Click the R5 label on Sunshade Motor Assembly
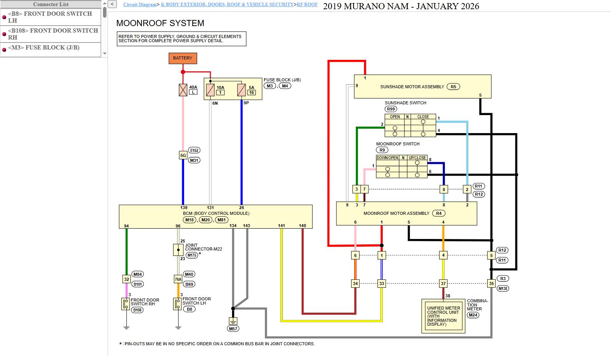This screenshot has height=356, width=611. pos(453,87)
